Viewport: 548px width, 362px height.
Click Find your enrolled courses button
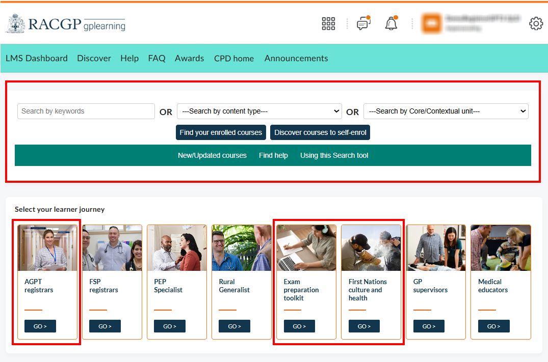tap(221, 132)
